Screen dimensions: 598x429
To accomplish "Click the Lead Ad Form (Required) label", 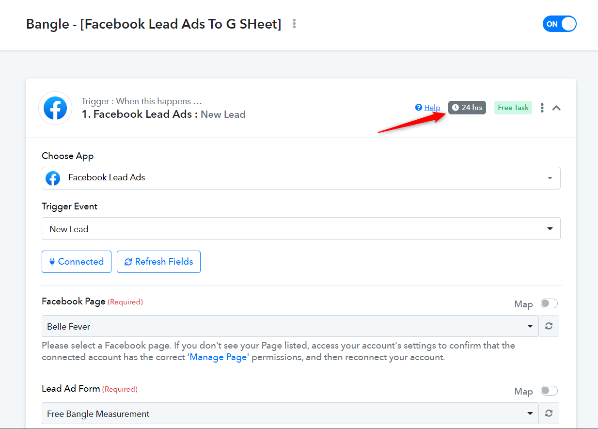I will pyautogui.click(x=90, y=389).
